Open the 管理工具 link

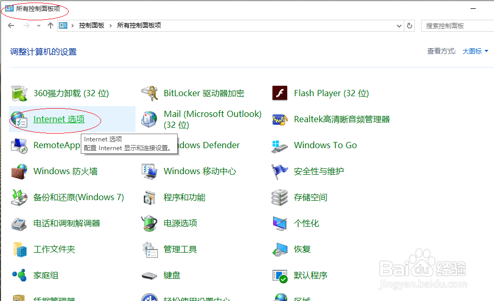click(x=180, y=250)
